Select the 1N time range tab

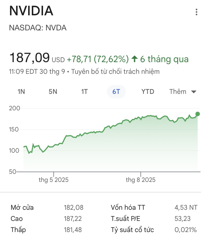click(21, 92)
